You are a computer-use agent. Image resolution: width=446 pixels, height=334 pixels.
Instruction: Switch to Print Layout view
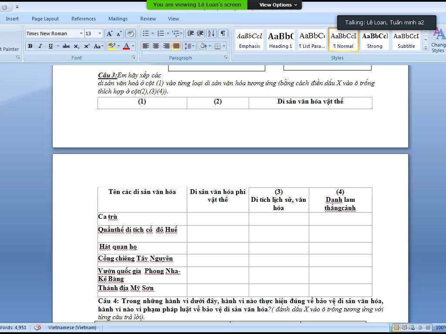(x=396, y=327)
